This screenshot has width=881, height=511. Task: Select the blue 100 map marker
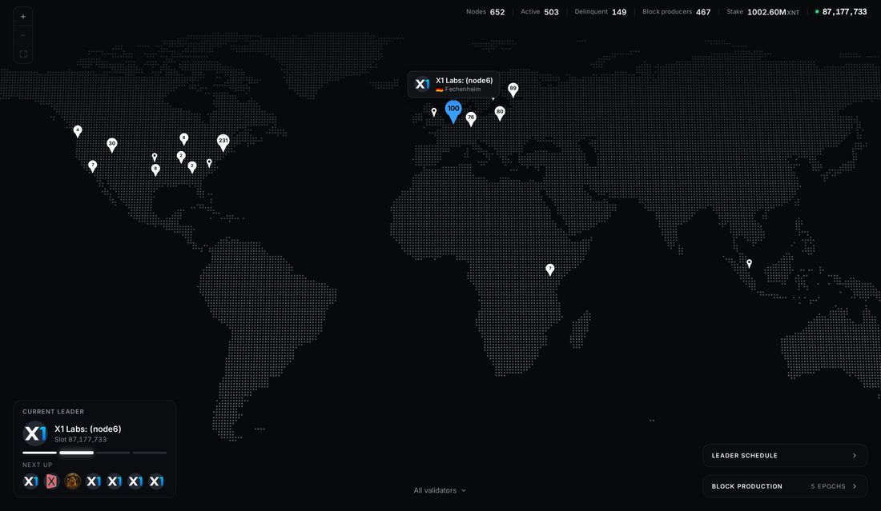click(x=453, y=111)
